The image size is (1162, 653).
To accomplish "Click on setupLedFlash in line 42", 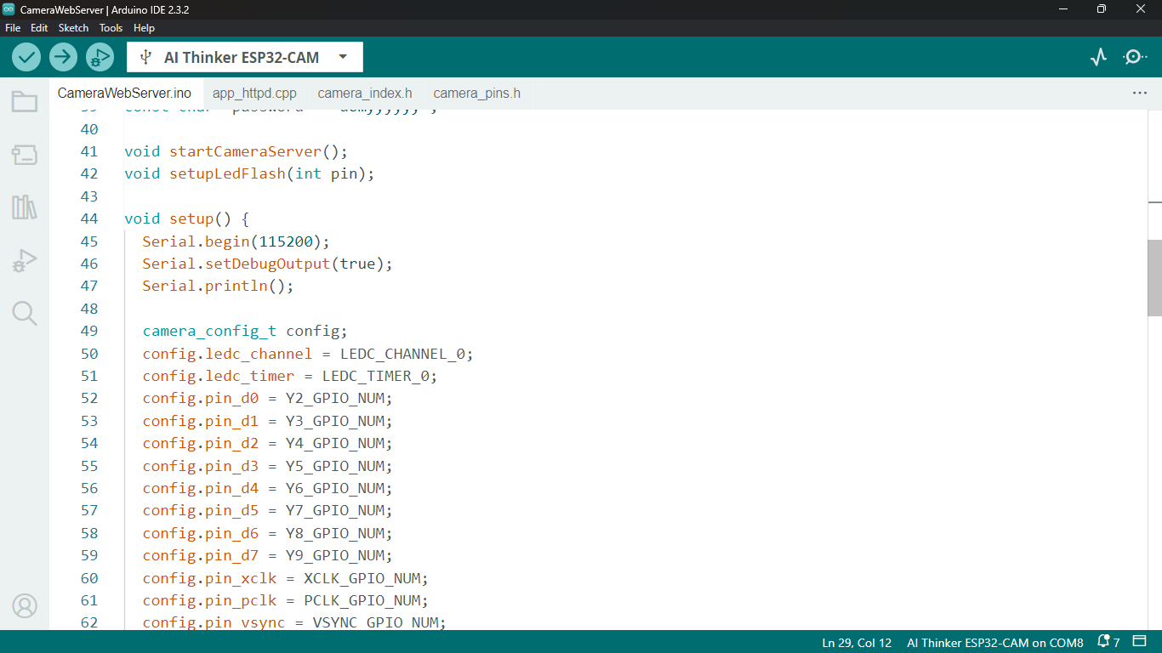I will pyautogui.click(x=227, y=173).
